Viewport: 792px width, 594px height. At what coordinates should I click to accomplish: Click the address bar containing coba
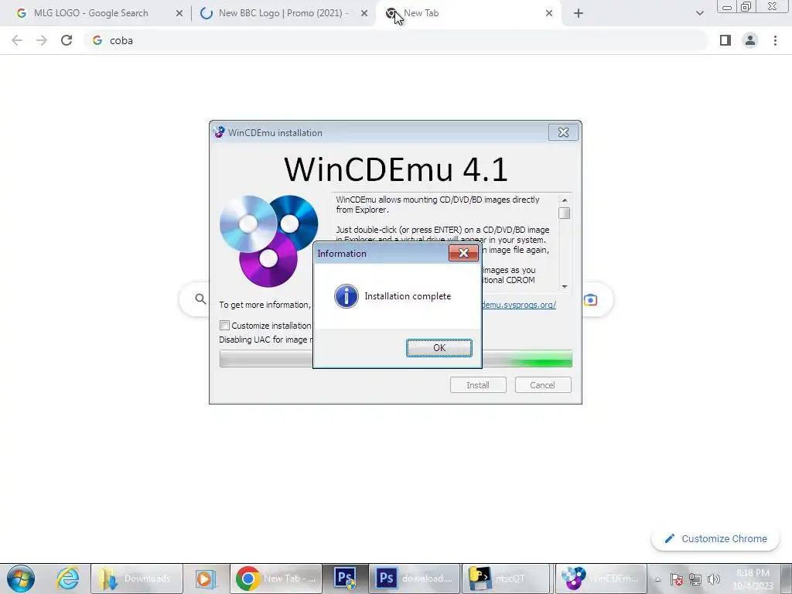tap(396, 40)
